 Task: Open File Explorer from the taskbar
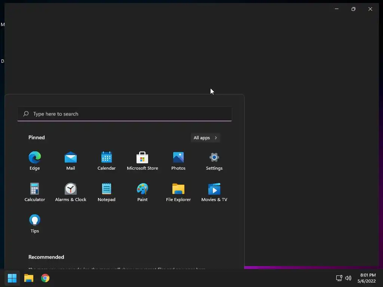click(x=28, y=278)
